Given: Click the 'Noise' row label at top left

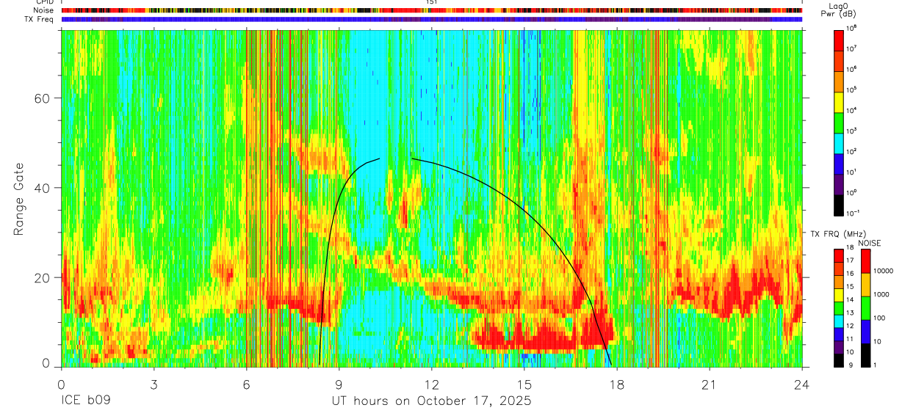Looking at the screenshot, I should 43,10.
